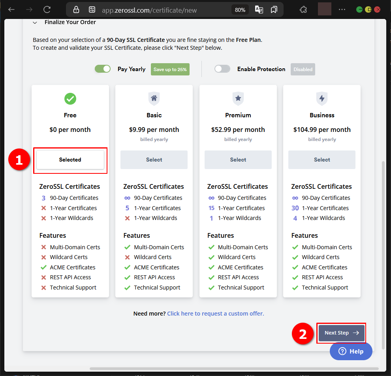
Task: Click Business plan '1-Year Certificates' row
Action: pos(320,208)
